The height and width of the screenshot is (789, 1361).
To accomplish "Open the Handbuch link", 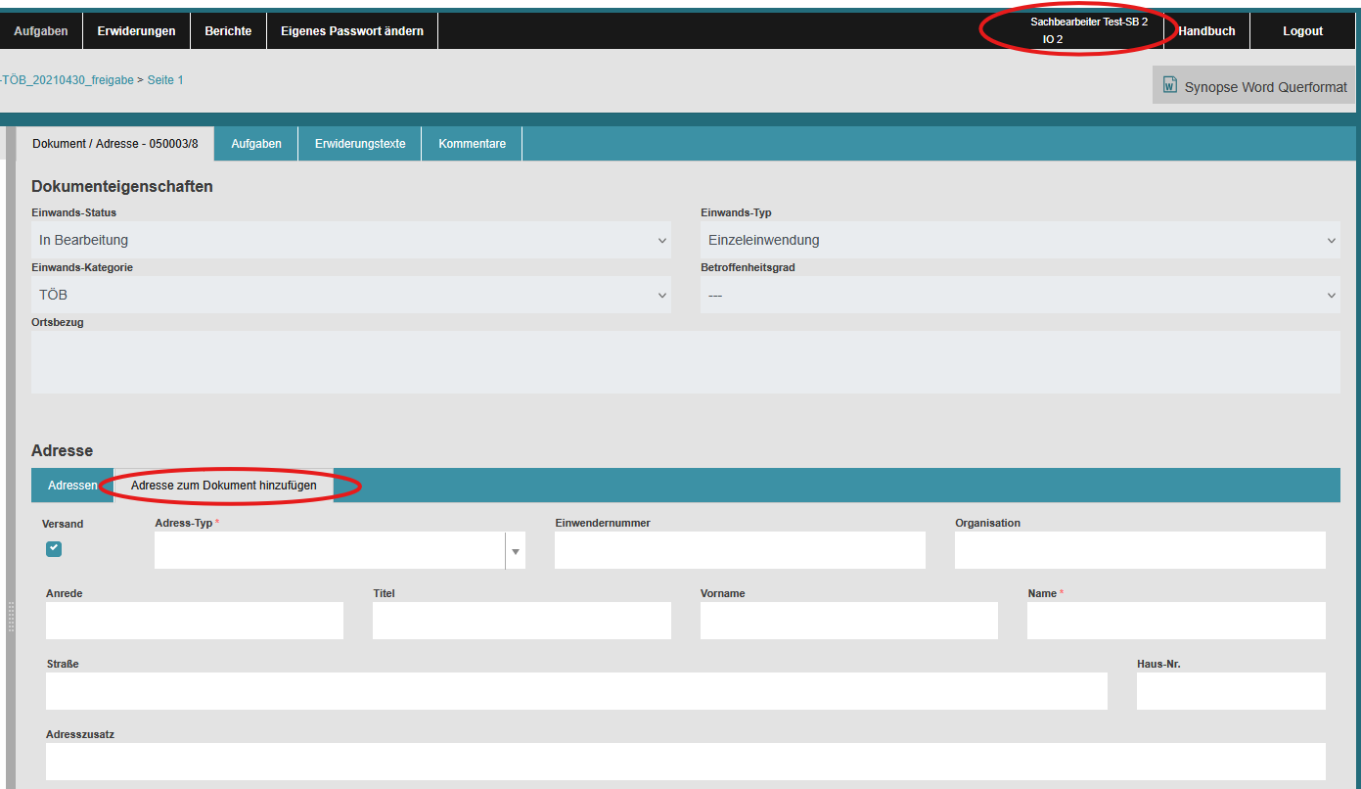I will pos(1206,31).
